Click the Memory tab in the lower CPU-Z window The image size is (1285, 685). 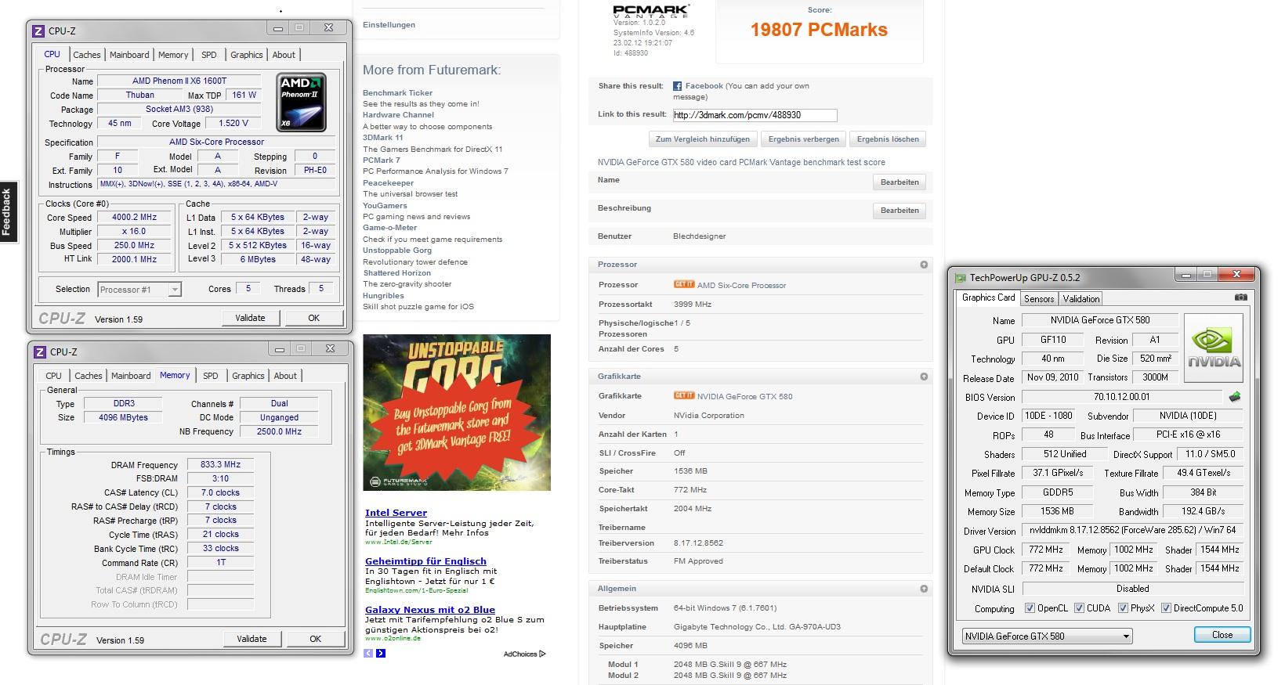tap(175, 375)
